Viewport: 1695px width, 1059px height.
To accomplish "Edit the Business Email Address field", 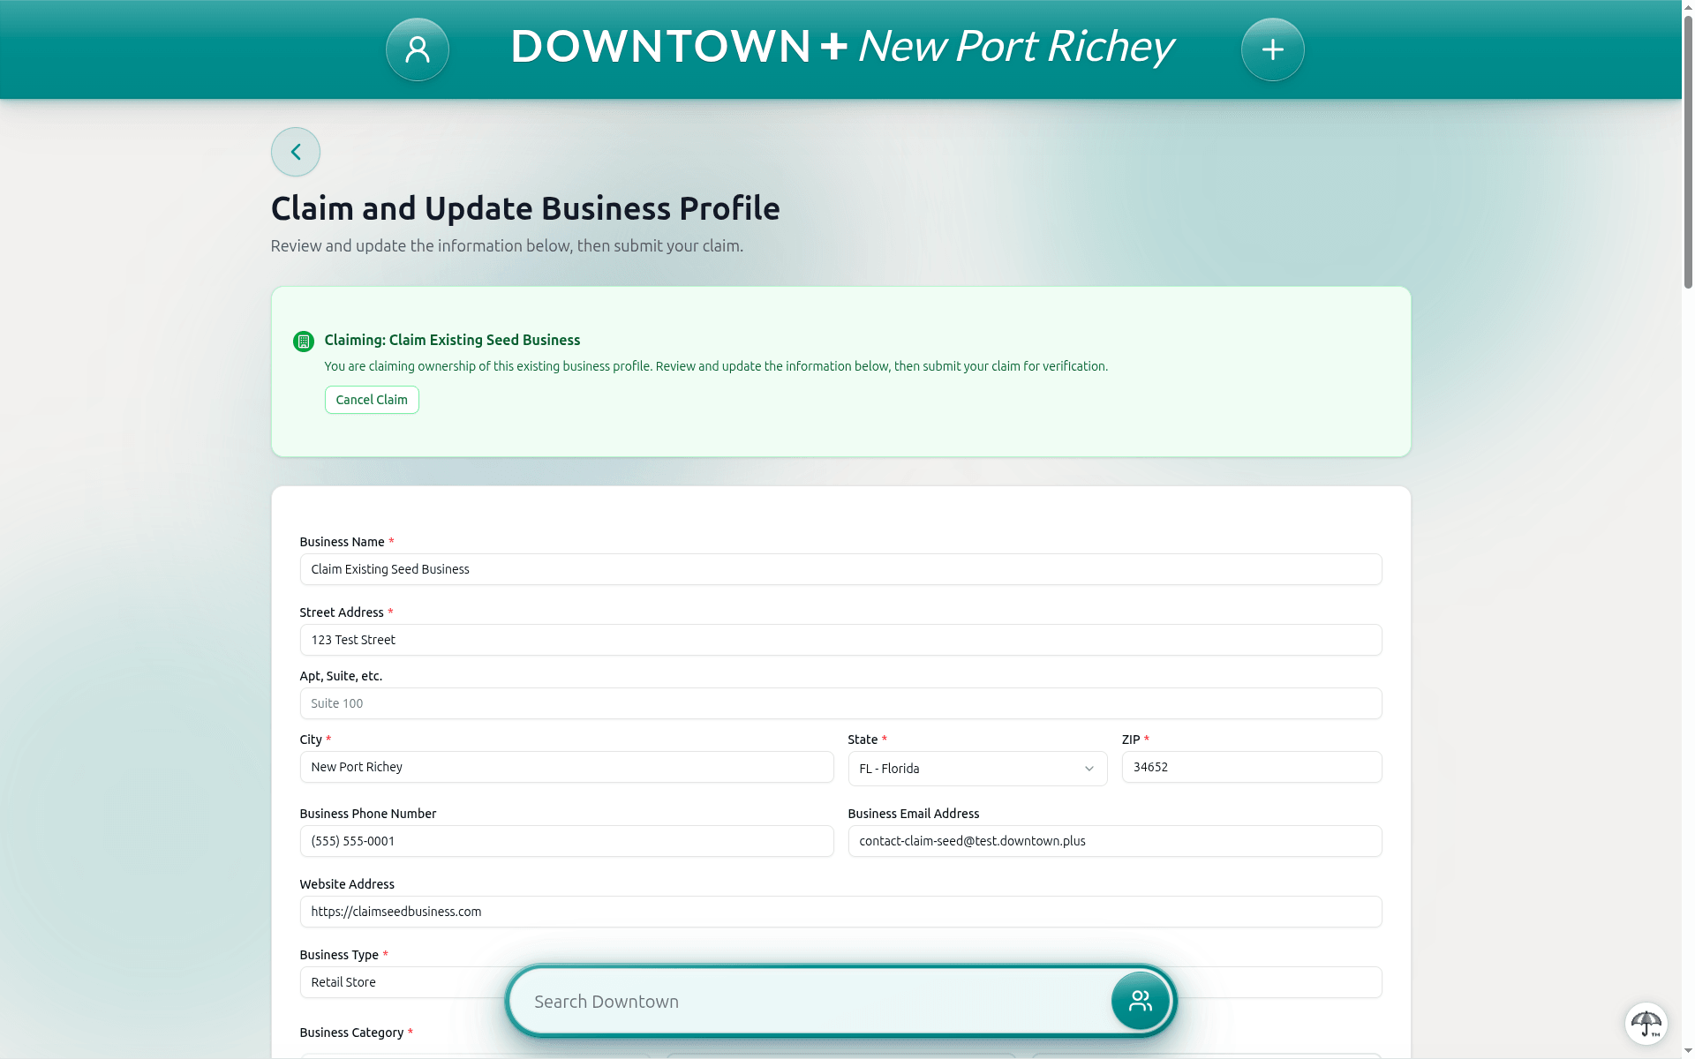I will pyautogui.click(x=1115, y=841).
